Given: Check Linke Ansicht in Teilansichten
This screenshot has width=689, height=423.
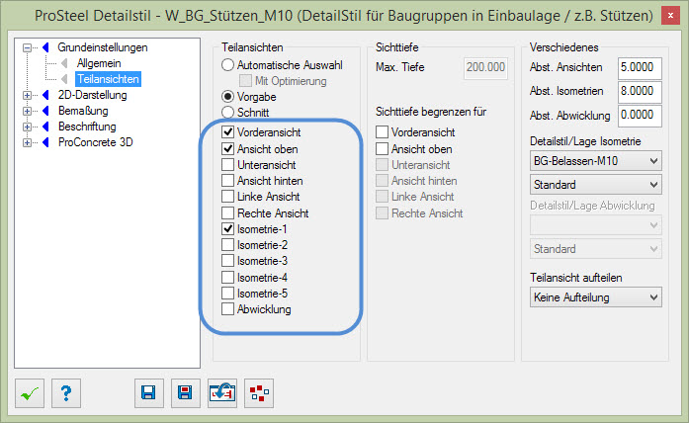Looking at the screenshot, I should pyautogui.click(x=227, y=197).
